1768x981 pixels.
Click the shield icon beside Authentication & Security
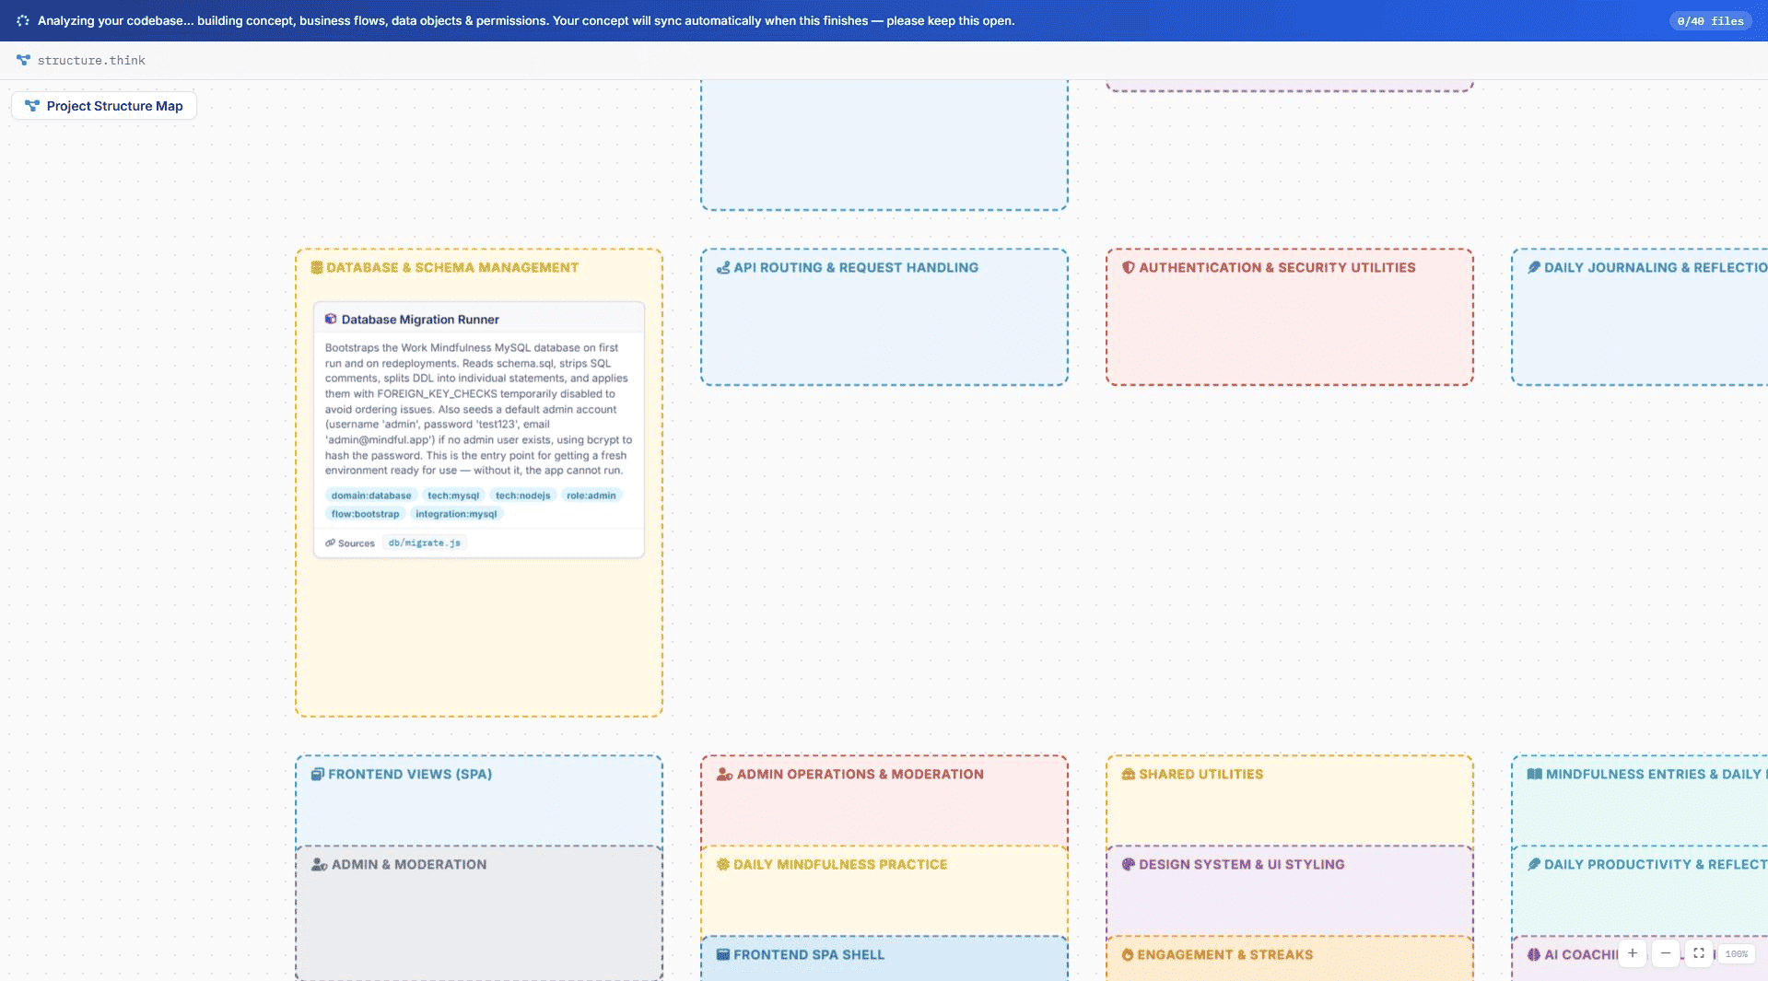[x=1128, y=267]
